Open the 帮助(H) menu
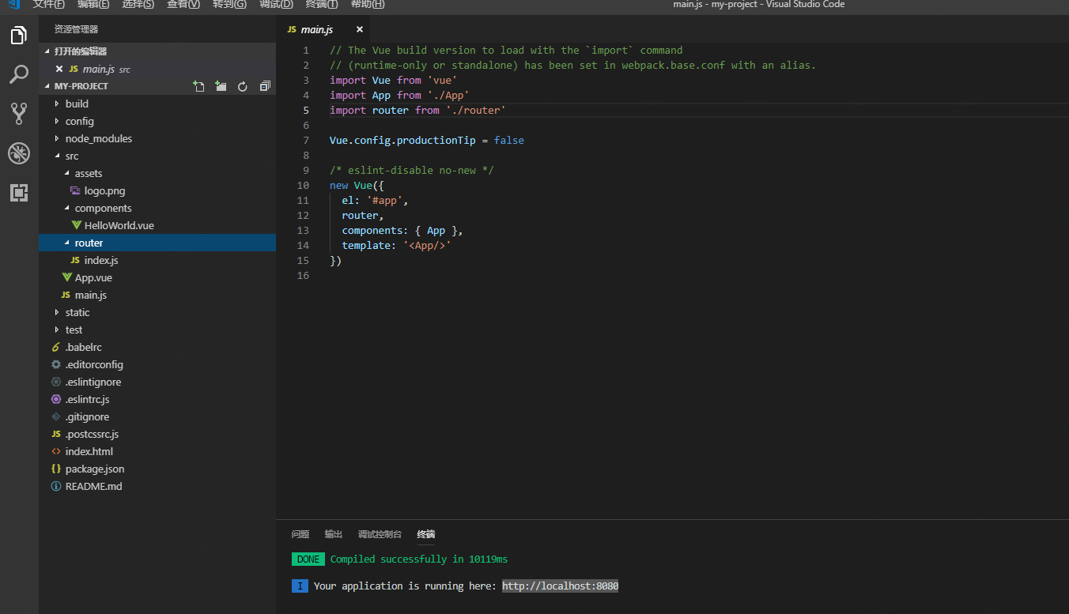Image resolution: width=1069 pixels, height=614 pixels. pos(368,5)
